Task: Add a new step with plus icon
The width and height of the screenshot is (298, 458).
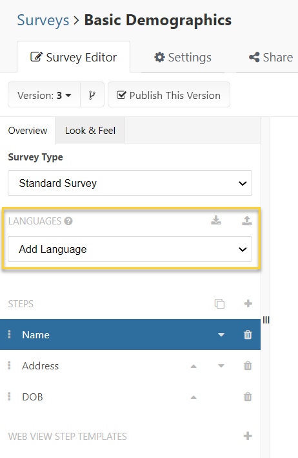Action: point(248,303)
